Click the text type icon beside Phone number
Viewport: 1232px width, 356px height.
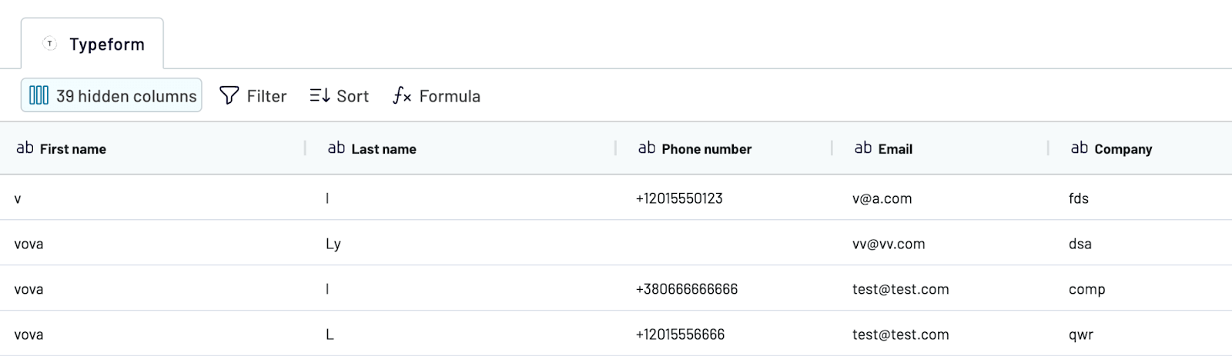tap(647, 148)
